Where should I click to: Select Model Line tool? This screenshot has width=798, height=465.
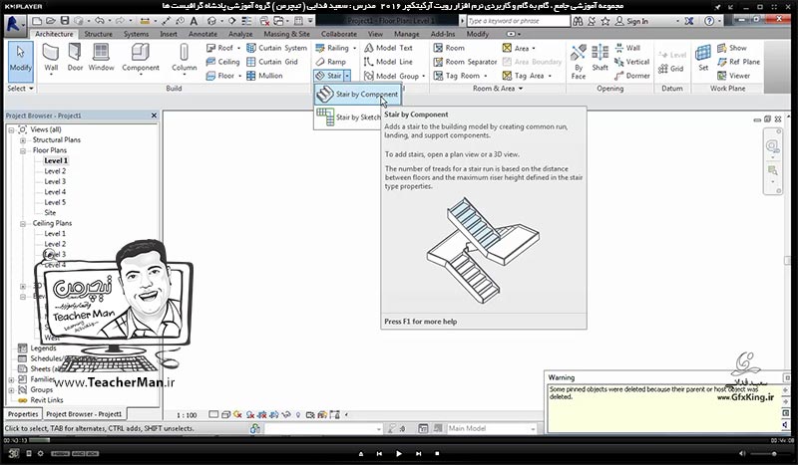[388, 62]
